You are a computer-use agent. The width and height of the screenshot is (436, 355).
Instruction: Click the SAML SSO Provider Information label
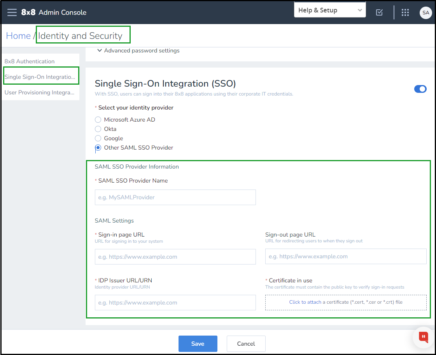[137, 167]
